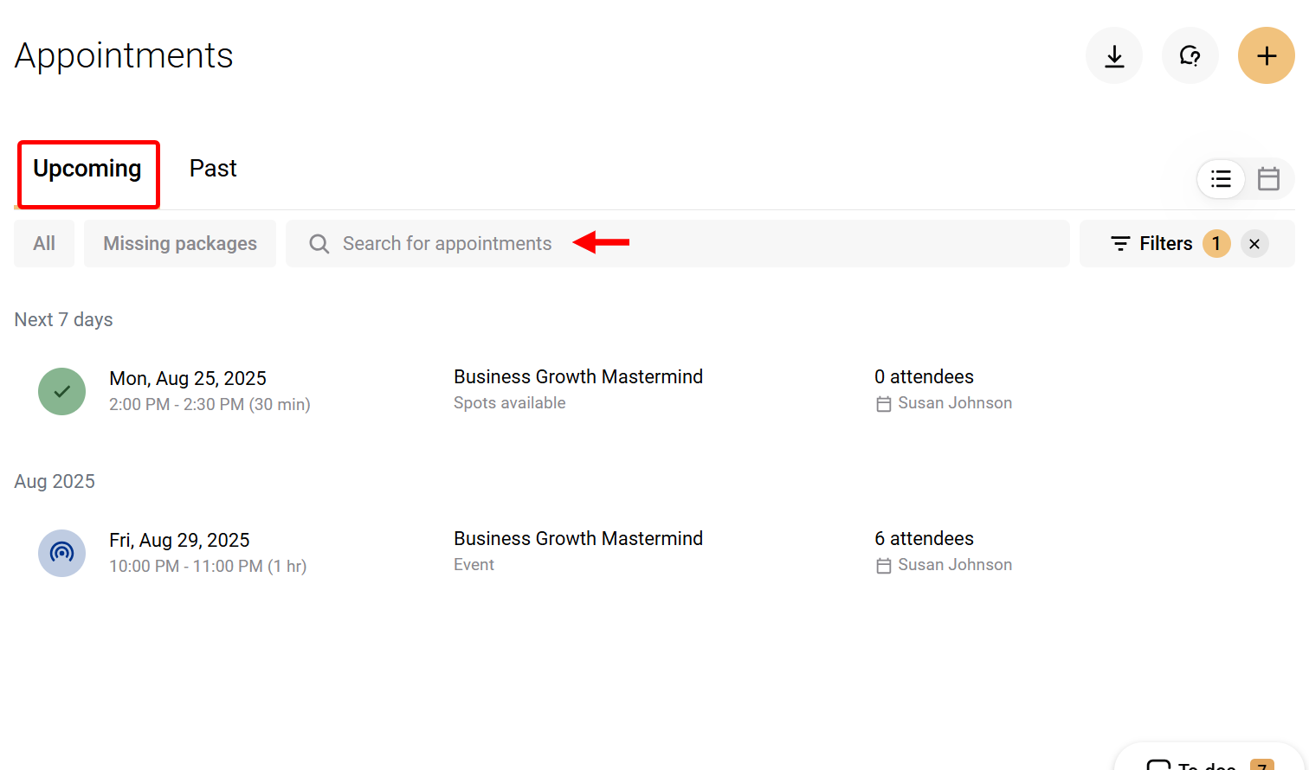This screenshot has width=1309, height=770.
Task: Click the orange 7 badge on To-dos
Action: 1261,765
